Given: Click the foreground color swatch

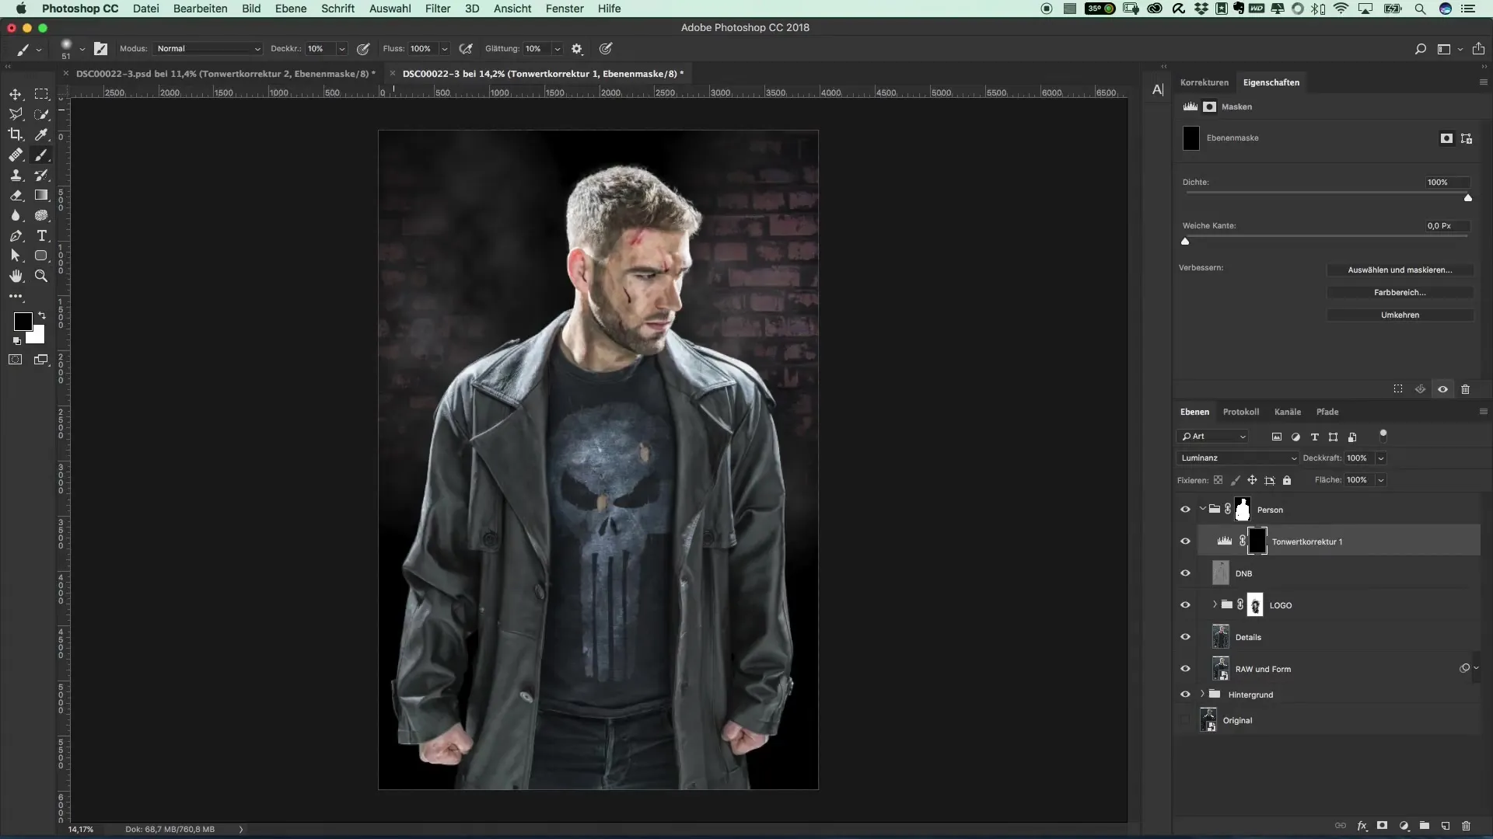Looking at the screenshot, I should point(23,321).
